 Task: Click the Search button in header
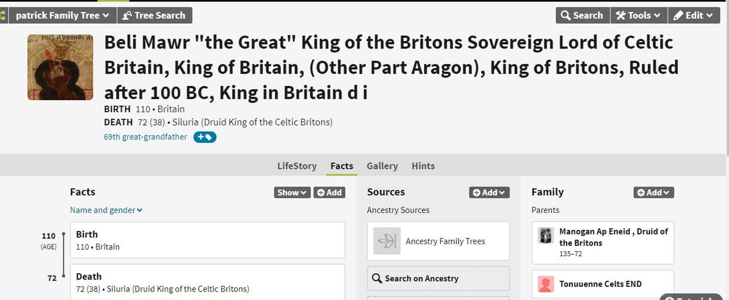(582, 15)
